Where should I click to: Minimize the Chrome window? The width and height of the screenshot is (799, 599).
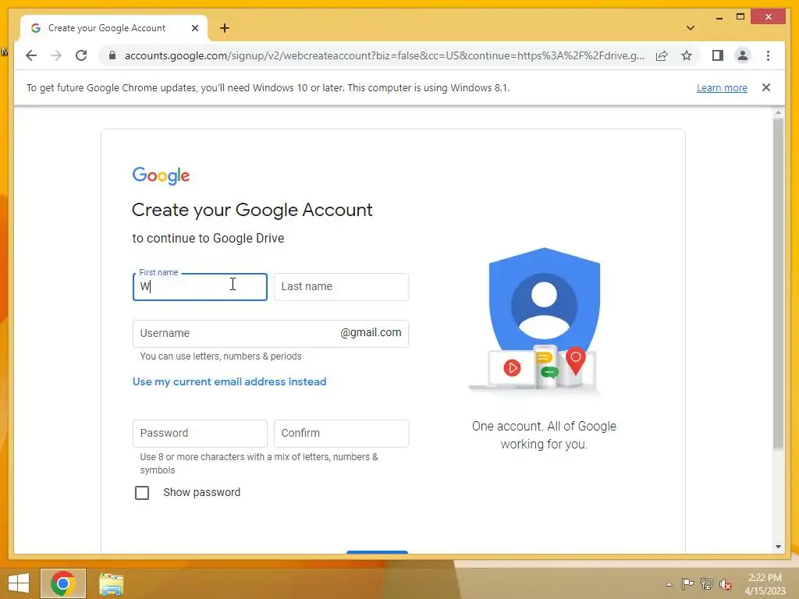pos(719,17)
